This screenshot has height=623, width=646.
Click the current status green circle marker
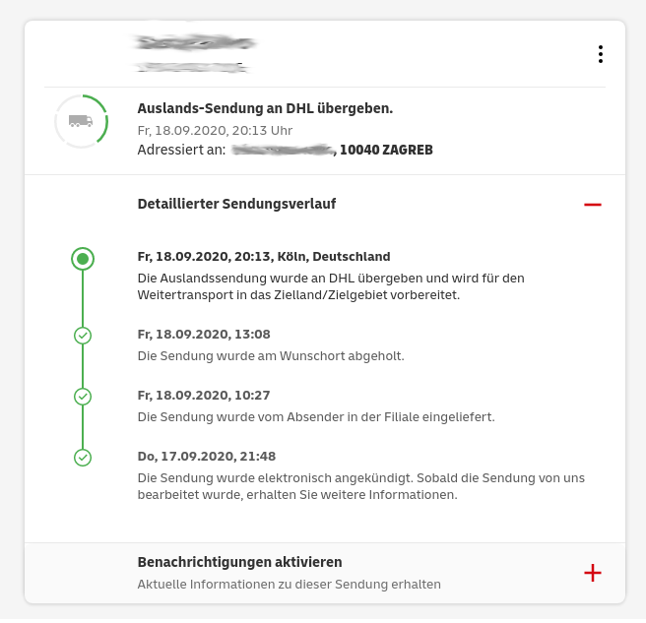(x=83, y=259)
